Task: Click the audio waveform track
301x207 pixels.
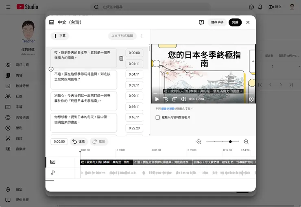Action: [168, 173]
